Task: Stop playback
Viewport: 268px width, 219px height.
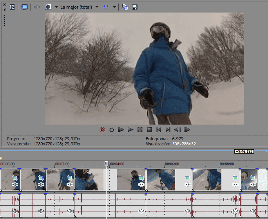Action: [149, 130]
